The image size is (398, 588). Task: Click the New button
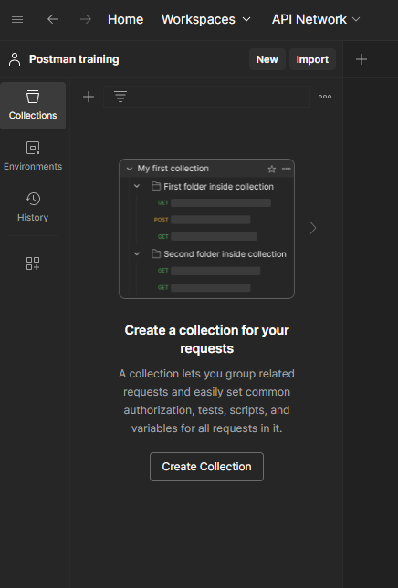[x=267, y=59]
